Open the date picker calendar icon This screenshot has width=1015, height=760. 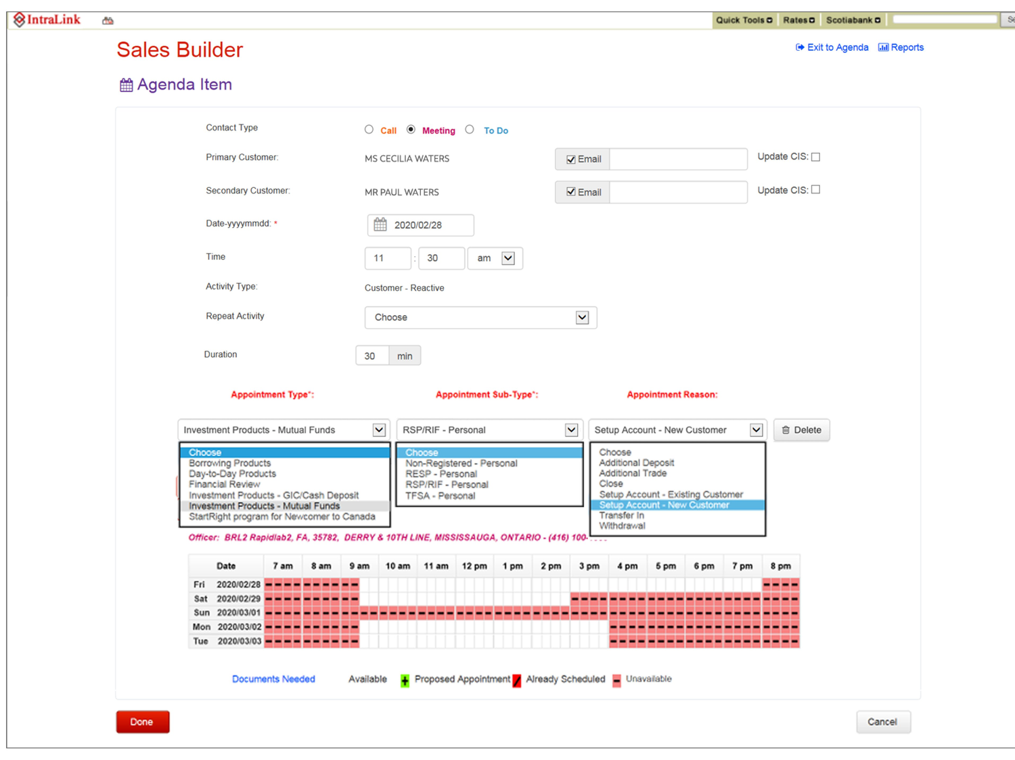coord(380,224)
